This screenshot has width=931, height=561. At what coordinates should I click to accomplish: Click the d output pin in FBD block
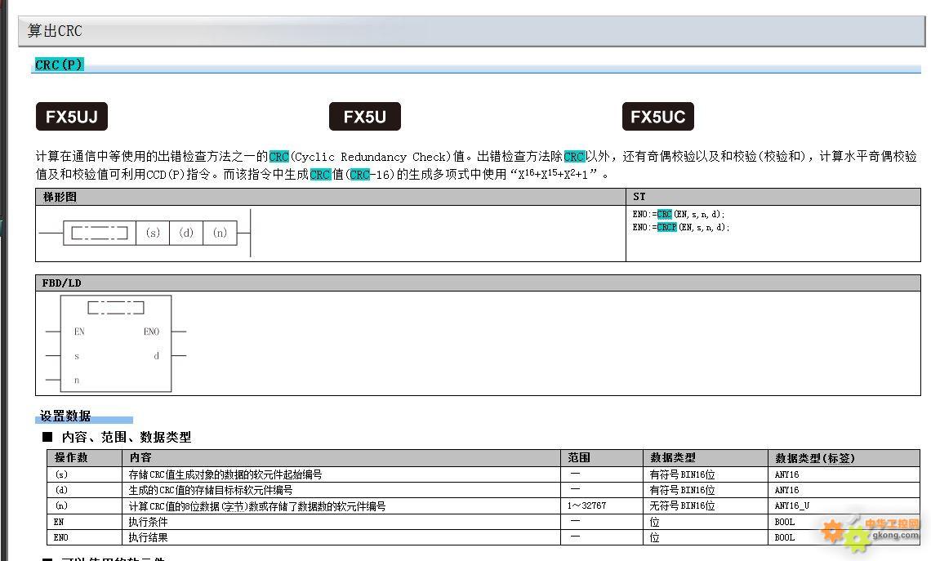click(156, 356)
